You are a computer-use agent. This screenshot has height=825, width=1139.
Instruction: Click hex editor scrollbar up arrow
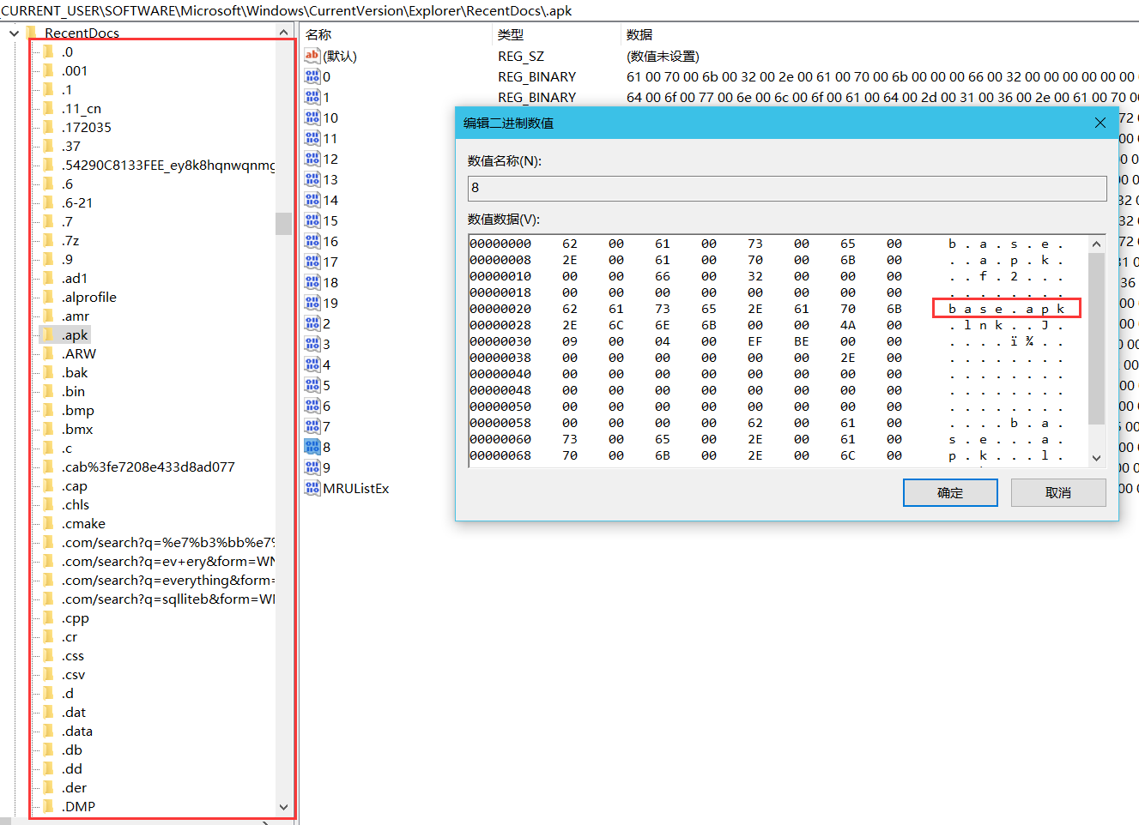coord(1096,244)
